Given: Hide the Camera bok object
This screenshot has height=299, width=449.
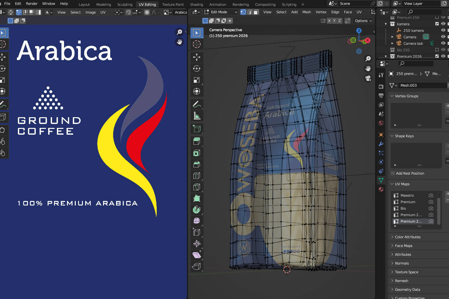Looking at the screenshot, I should [443, 43].
